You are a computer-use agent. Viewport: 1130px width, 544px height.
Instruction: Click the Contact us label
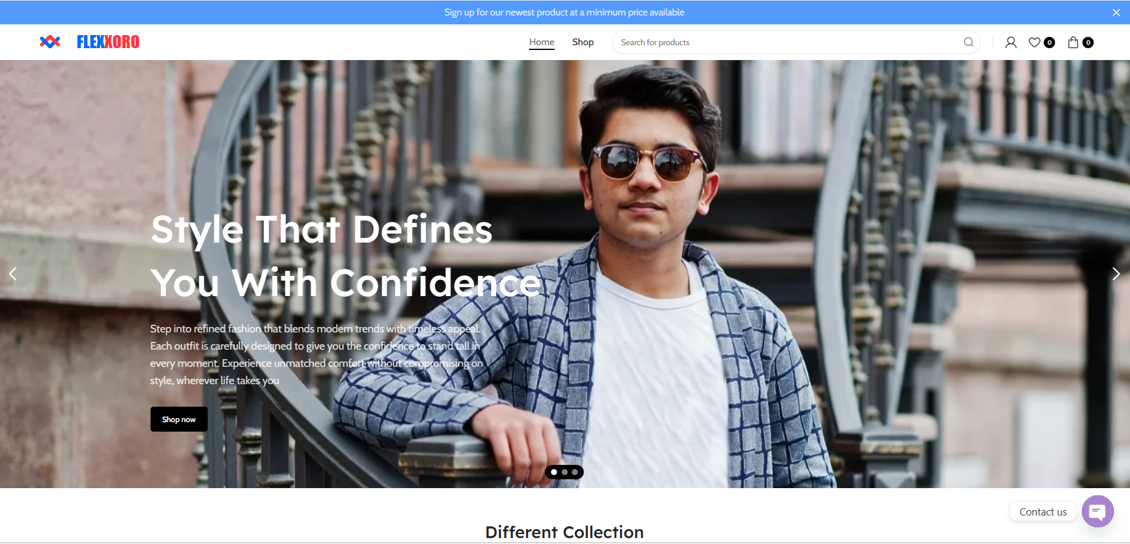pyautogui.click(x=1043, y=512)
